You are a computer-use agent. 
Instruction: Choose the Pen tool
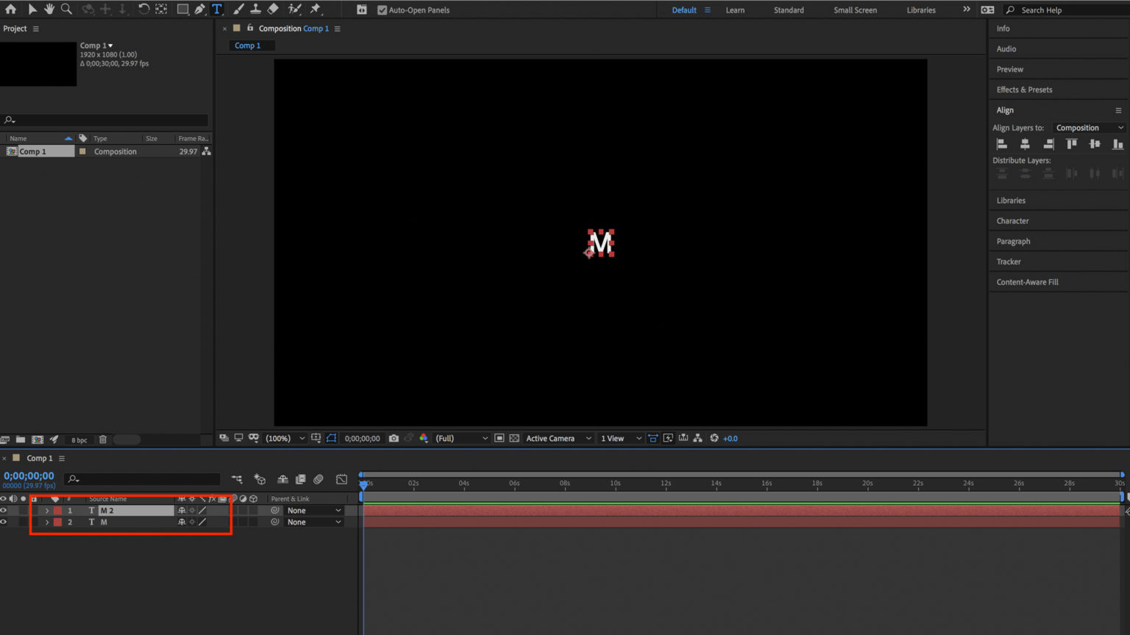[x=199, y=10]
